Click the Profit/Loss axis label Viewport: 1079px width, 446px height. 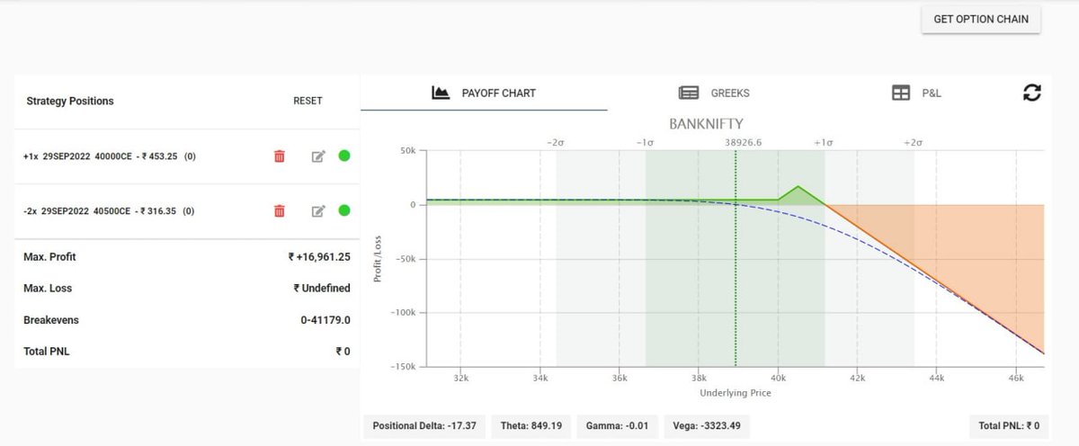(x=379, y=259)
